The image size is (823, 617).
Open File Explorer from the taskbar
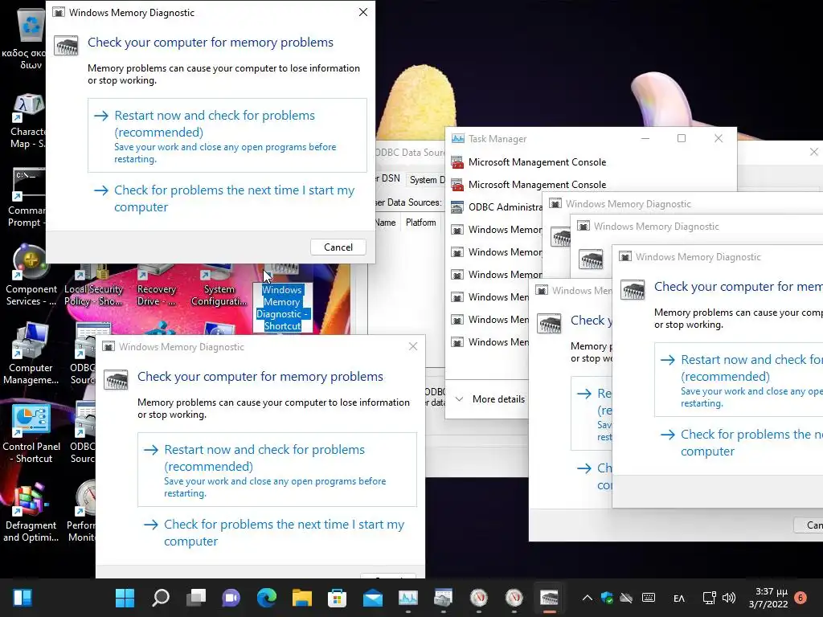[302, 598]
